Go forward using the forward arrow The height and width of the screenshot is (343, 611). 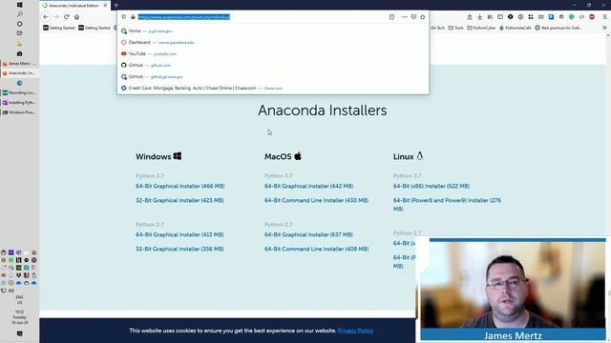pyautogui.click(x=56, y=17)
